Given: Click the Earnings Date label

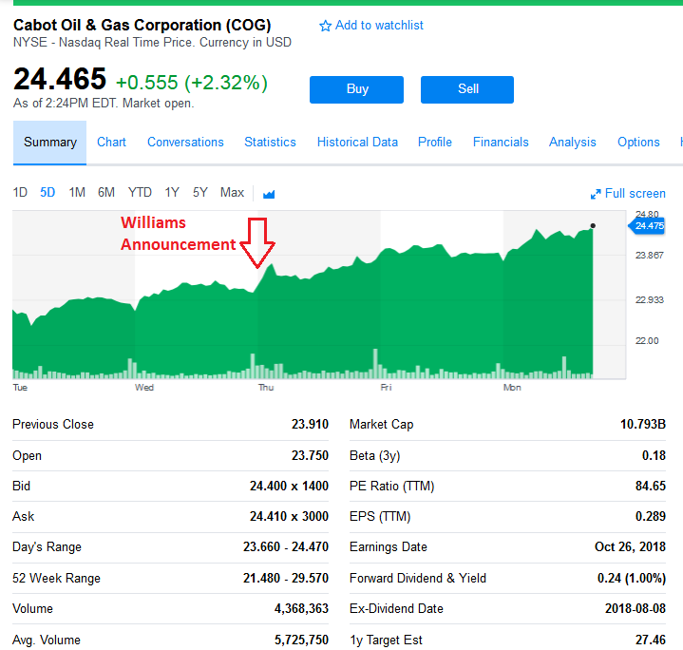Looking at the screenshot, I should coord(389,546).
